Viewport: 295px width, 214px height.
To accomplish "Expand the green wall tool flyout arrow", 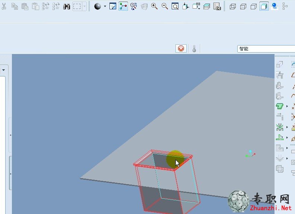I will 287,106.
